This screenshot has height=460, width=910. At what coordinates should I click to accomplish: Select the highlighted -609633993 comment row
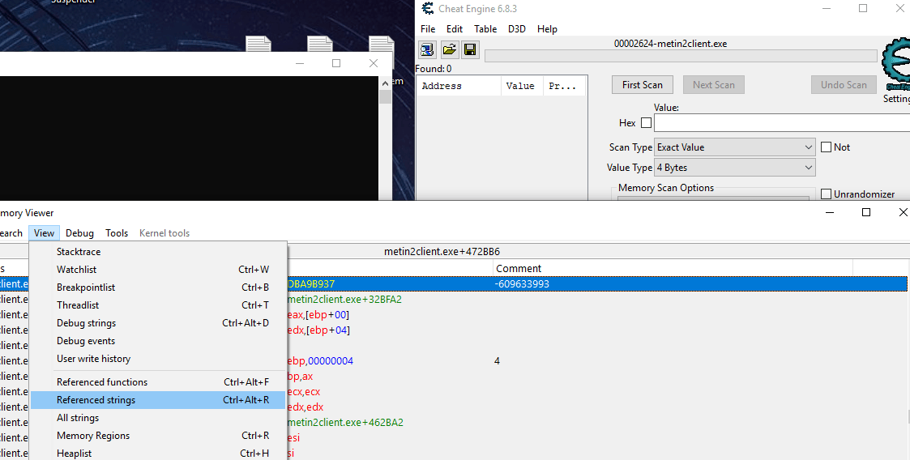pyautogui.click(x=453, y=284)
